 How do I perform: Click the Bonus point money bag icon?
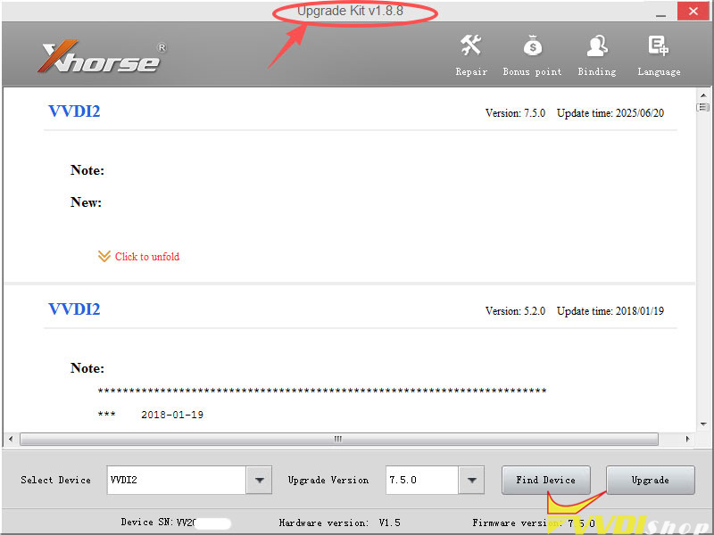(532, 54)
